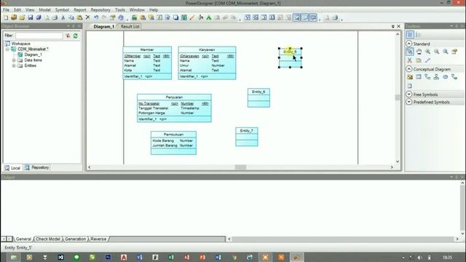Select the Workspace tree root
The image size is (466, 262).
[20, 44]
